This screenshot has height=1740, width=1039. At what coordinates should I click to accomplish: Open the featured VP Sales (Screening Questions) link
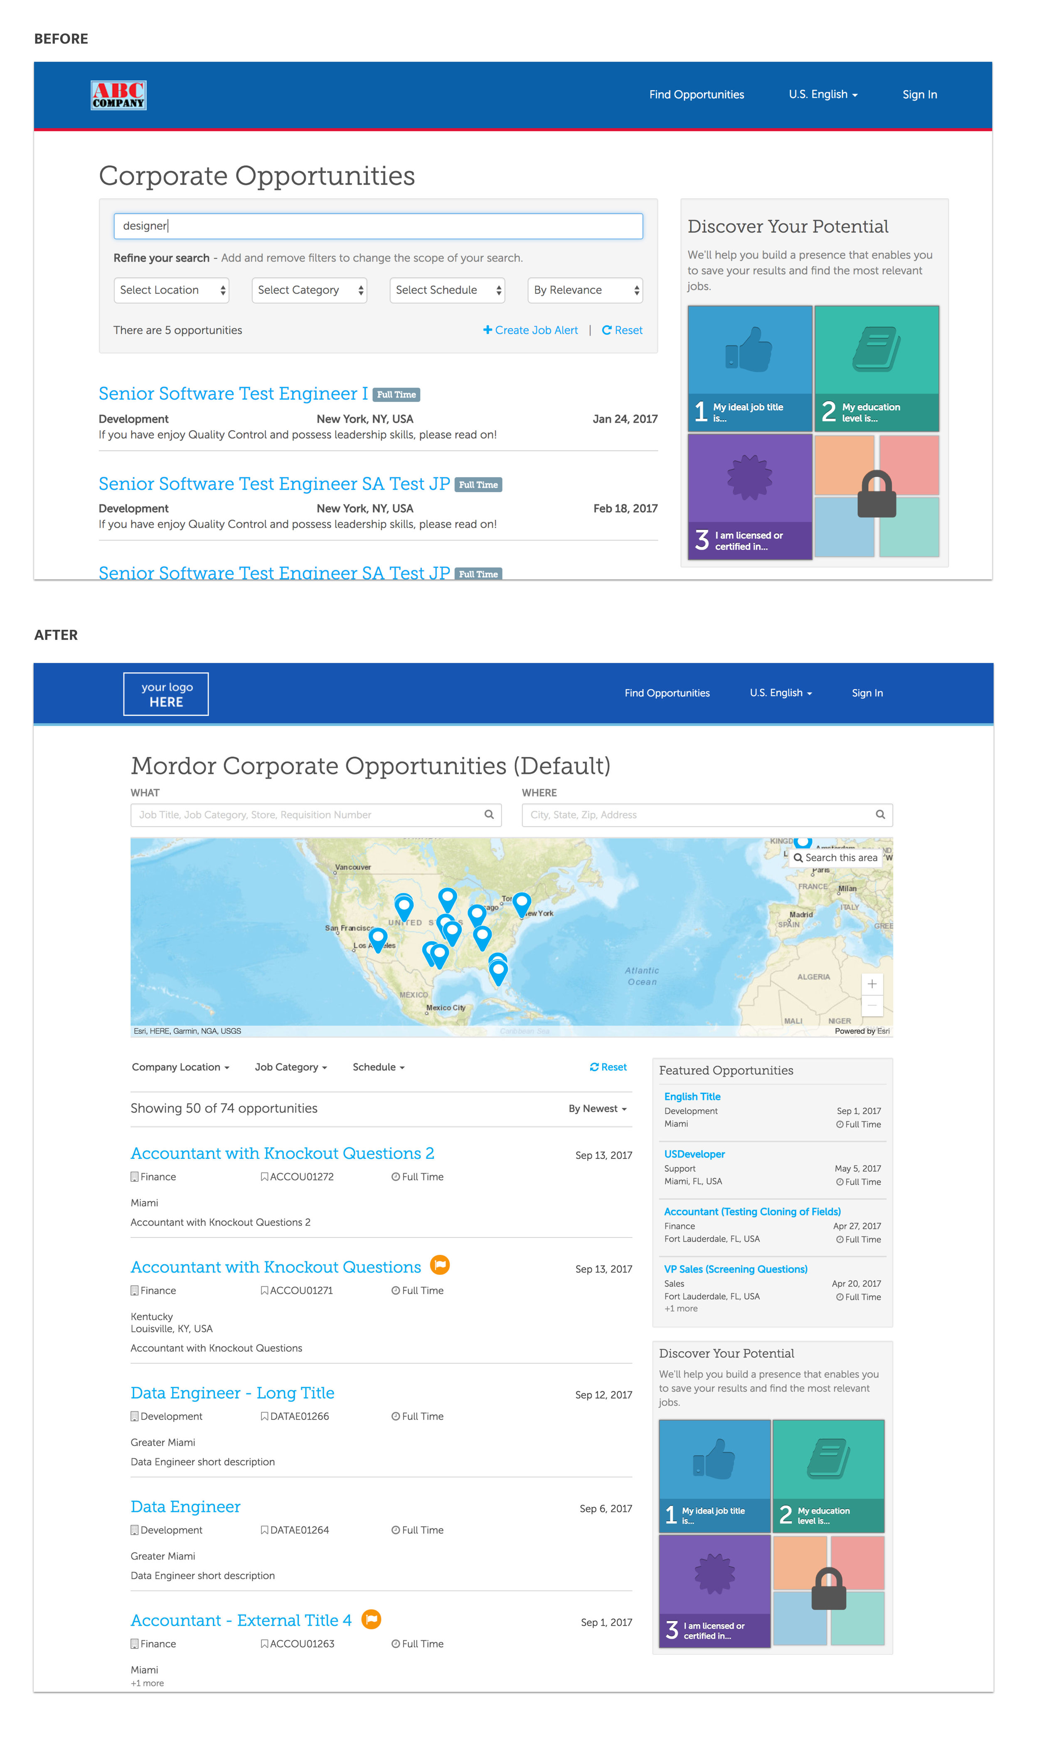(736, 1269)
